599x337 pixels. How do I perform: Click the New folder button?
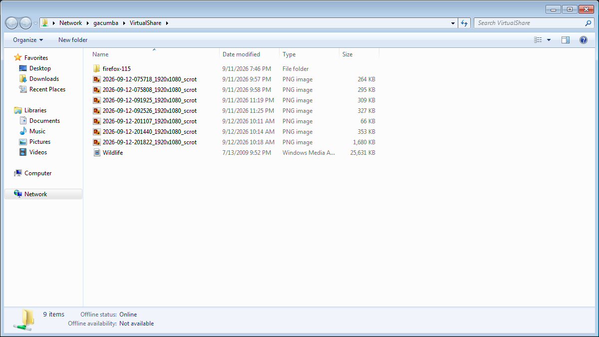point(73,40)
